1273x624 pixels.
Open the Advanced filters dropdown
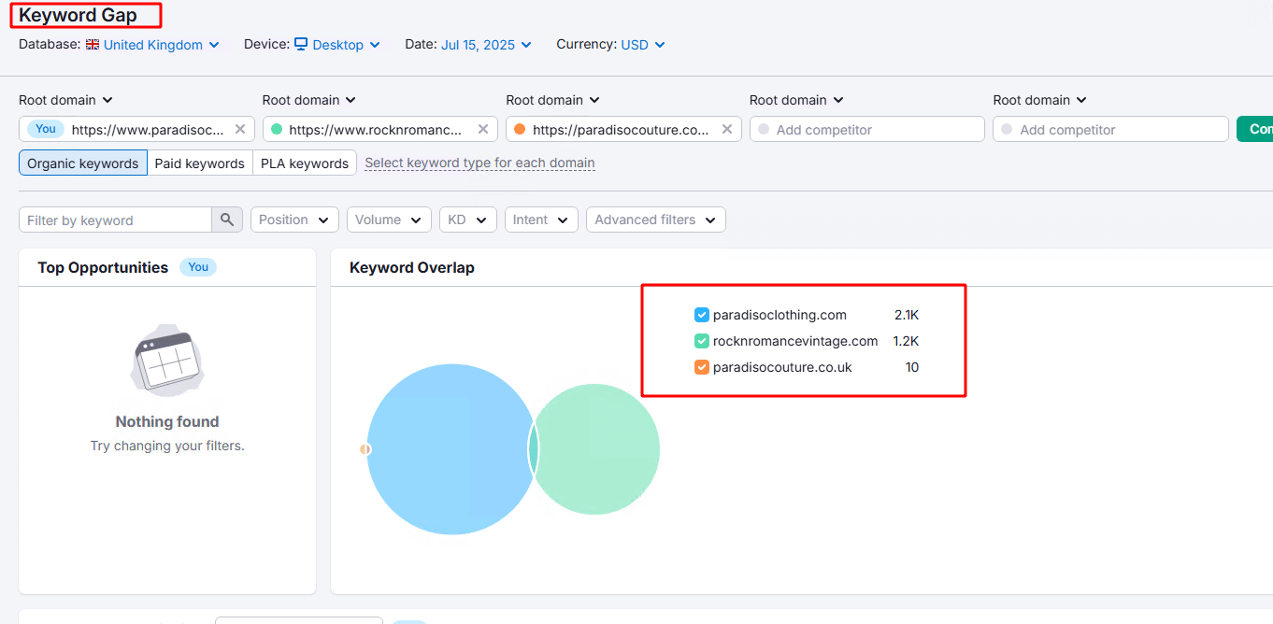(656, 220)
